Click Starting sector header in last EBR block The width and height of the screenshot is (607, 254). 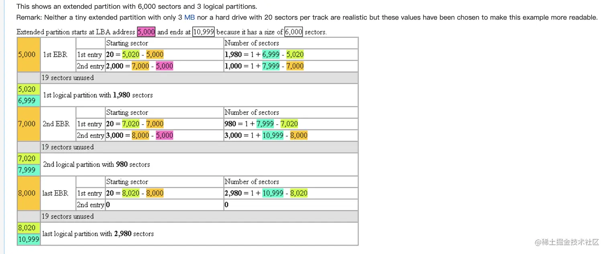click(x=164, y=182)
